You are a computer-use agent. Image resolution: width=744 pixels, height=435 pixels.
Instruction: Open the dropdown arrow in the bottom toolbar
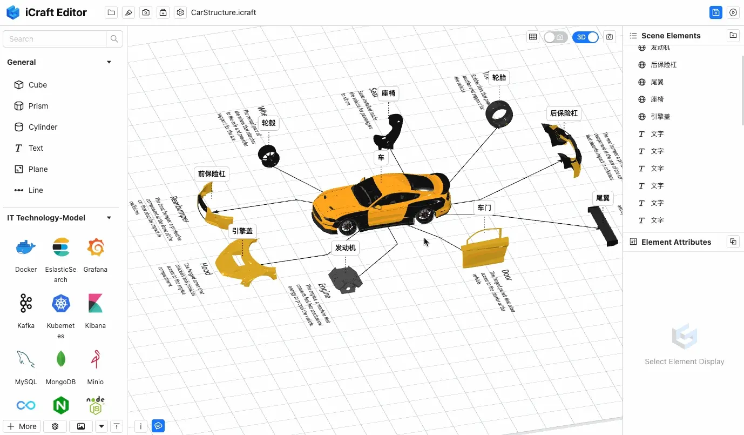(101, 426)
